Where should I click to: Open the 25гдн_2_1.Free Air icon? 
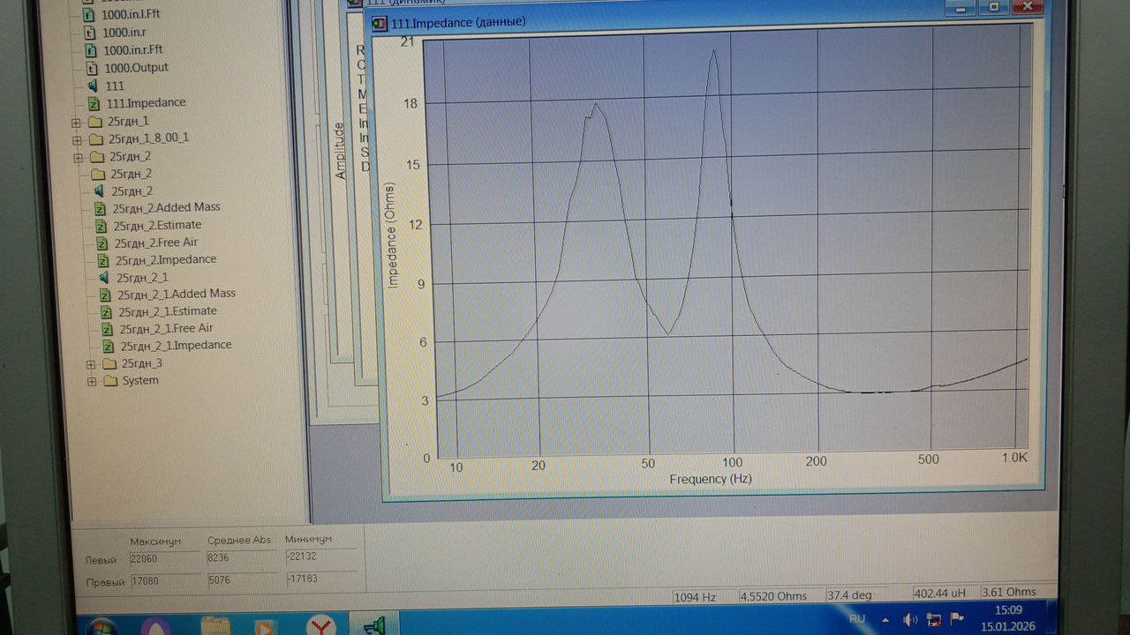107,330
